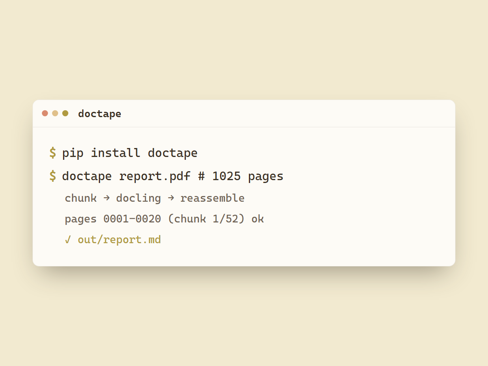
Task: Click the word reassemble
Action: (212, 198)
